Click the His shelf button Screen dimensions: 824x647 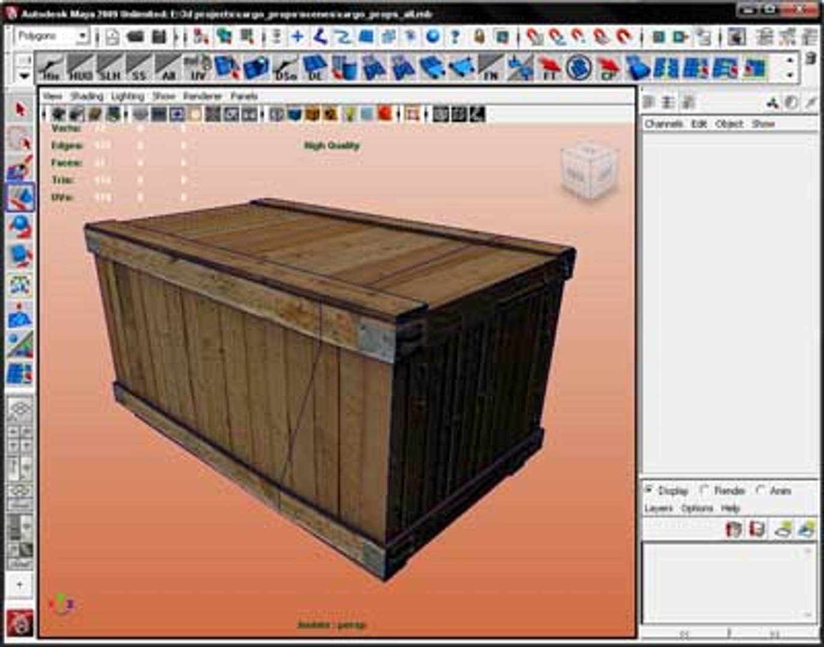tap(51, 67)
